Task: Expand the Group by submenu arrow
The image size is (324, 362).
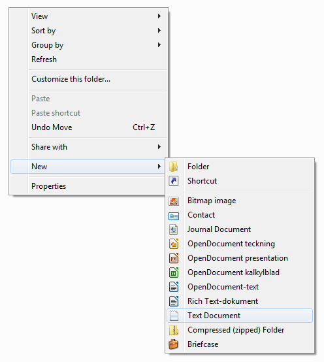Action: tap(159, 45)
